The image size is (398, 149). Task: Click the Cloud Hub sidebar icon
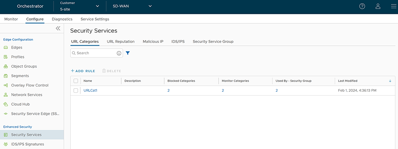click(x=6, y=104)
